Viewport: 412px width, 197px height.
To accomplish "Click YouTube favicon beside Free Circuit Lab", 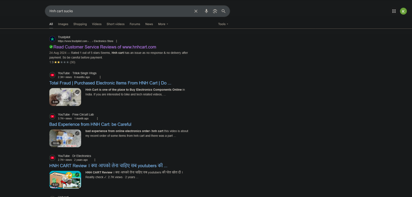I will pyautogui.click(x=52, y=117).
